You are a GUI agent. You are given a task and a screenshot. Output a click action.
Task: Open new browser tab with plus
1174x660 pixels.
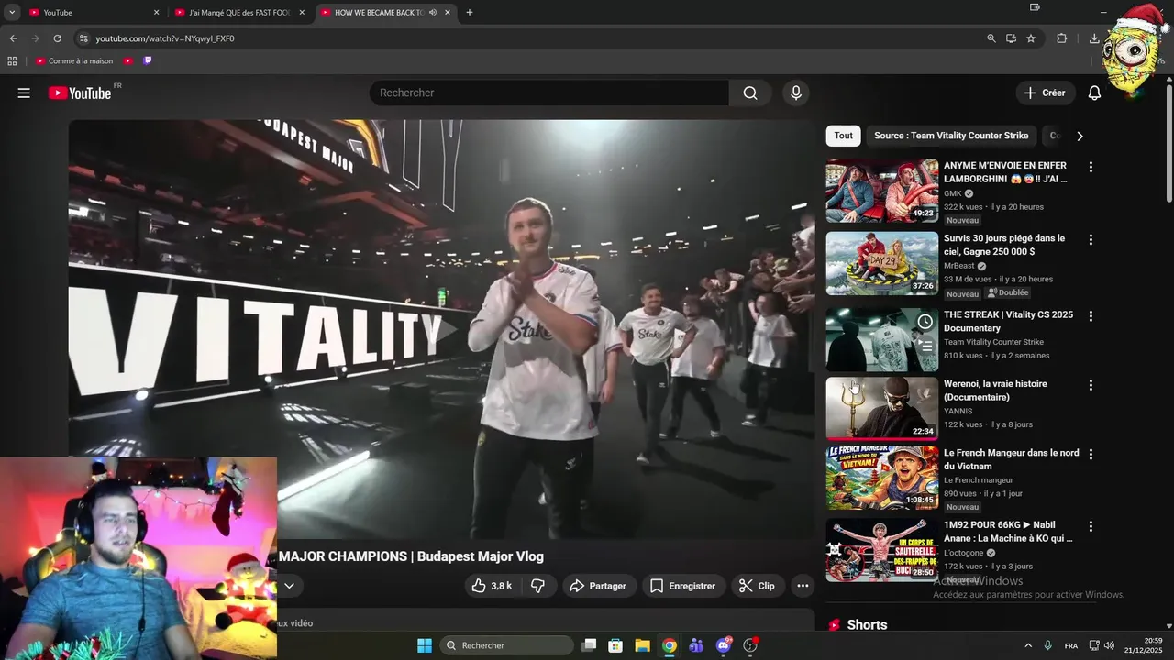tap(469, 13)
